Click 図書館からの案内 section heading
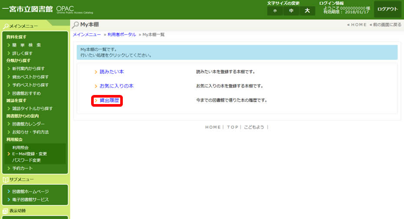 point(23,116)
